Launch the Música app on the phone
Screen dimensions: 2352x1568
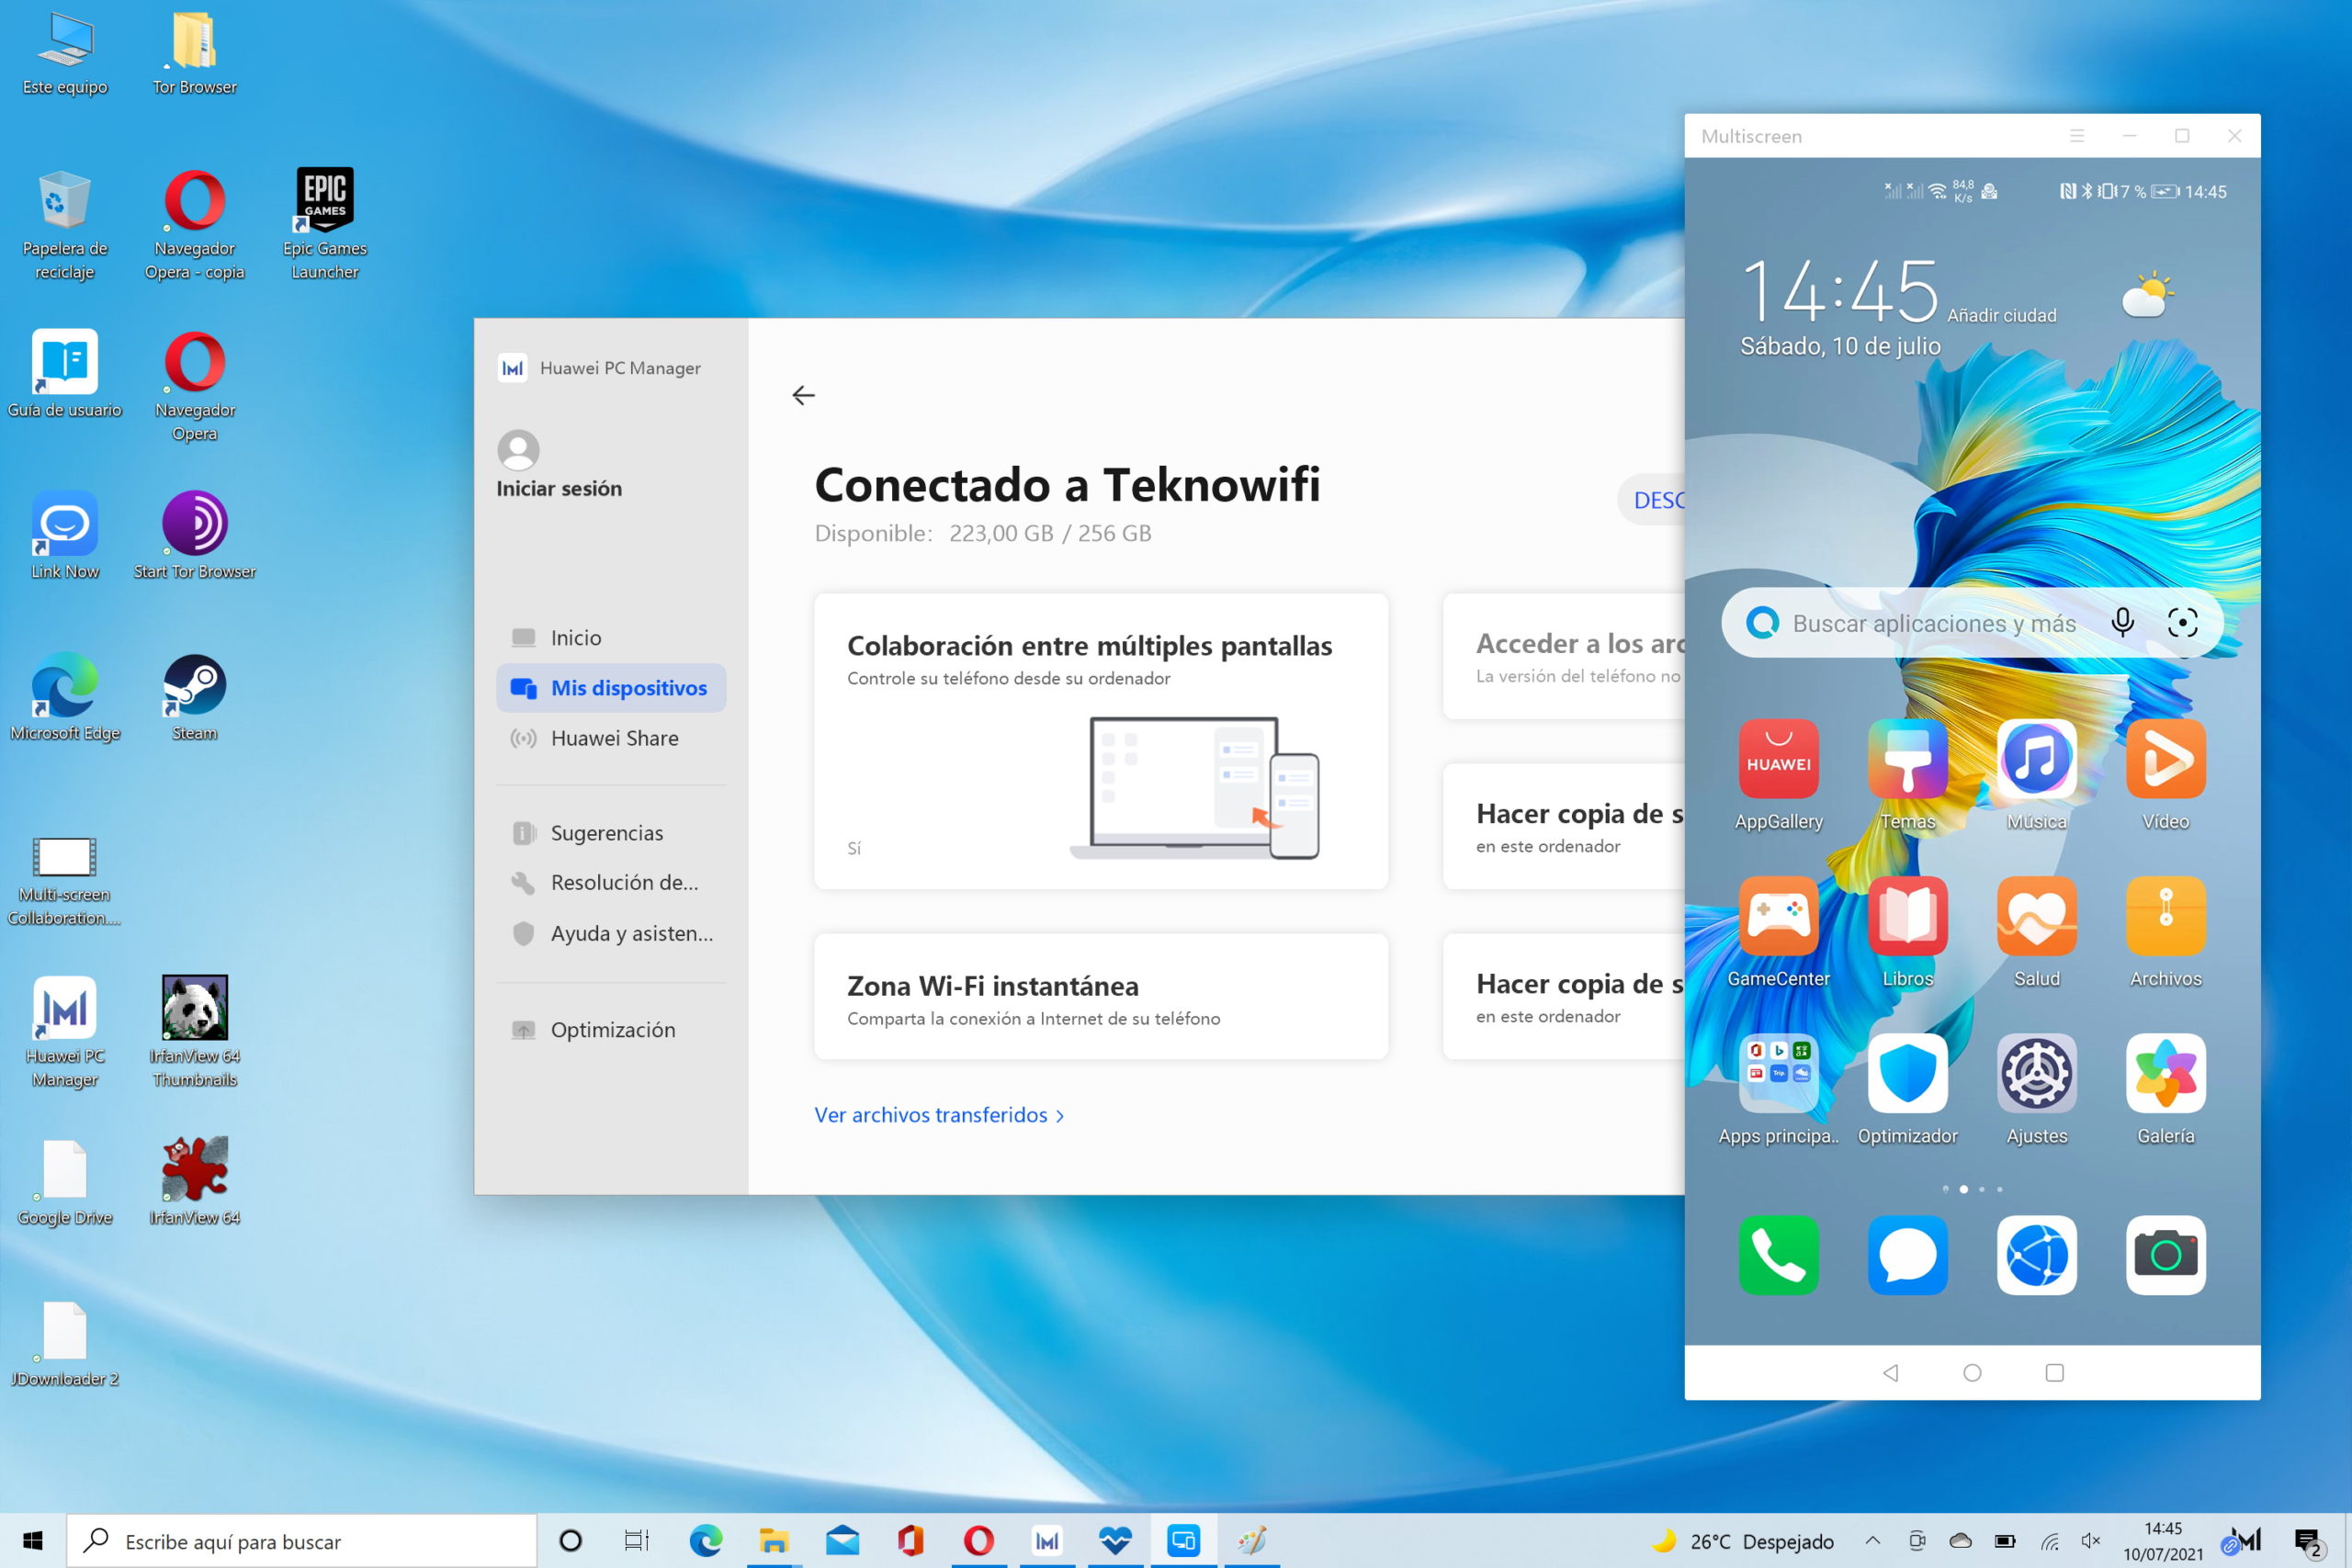pyautogui.click(x=2036, y=759)
